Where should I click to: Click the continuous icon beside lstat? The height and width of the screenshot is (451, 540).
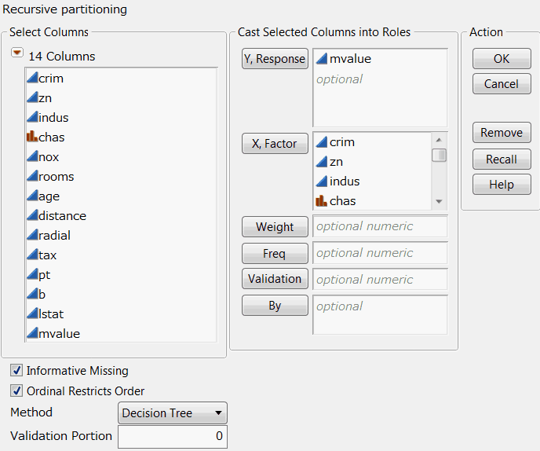click(32, 314)
